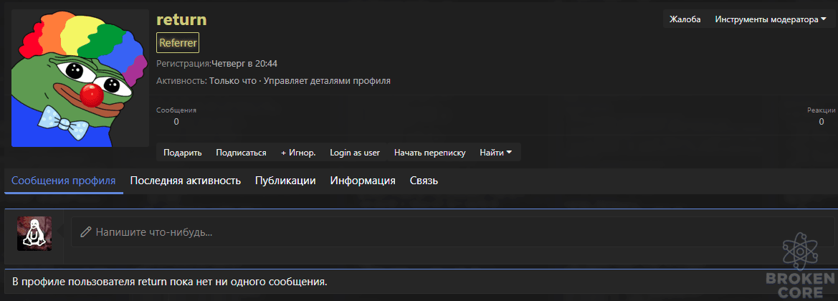838x301 pixels.
Task: Add user to ignore with + Игнор.
Action: (x=298, y=153)
